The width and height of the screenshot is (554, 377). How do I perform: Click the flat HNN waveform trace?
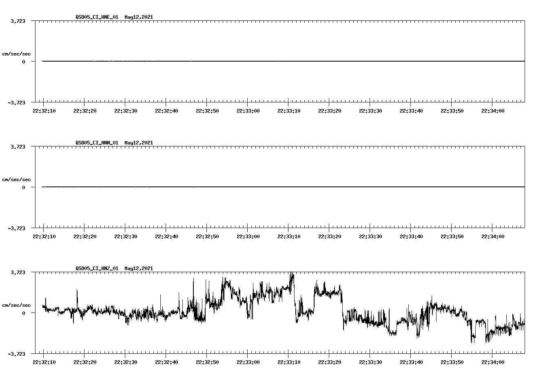coord(245,186)
